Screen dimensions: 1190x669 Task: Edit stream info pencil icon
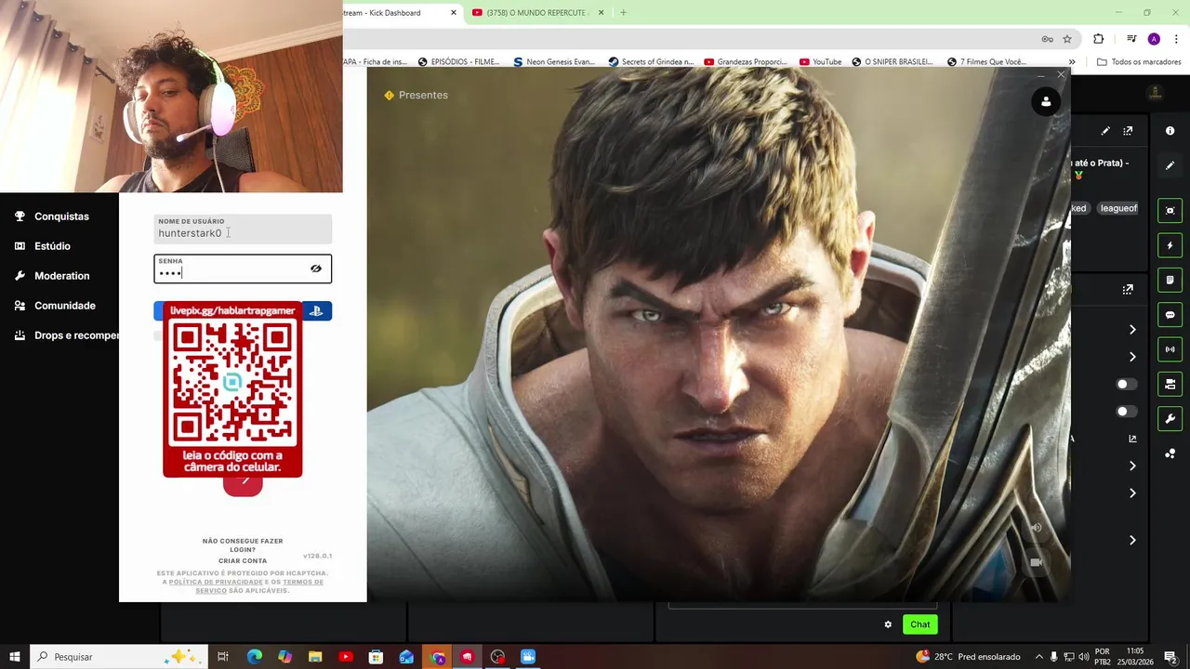pos(1105,131)
